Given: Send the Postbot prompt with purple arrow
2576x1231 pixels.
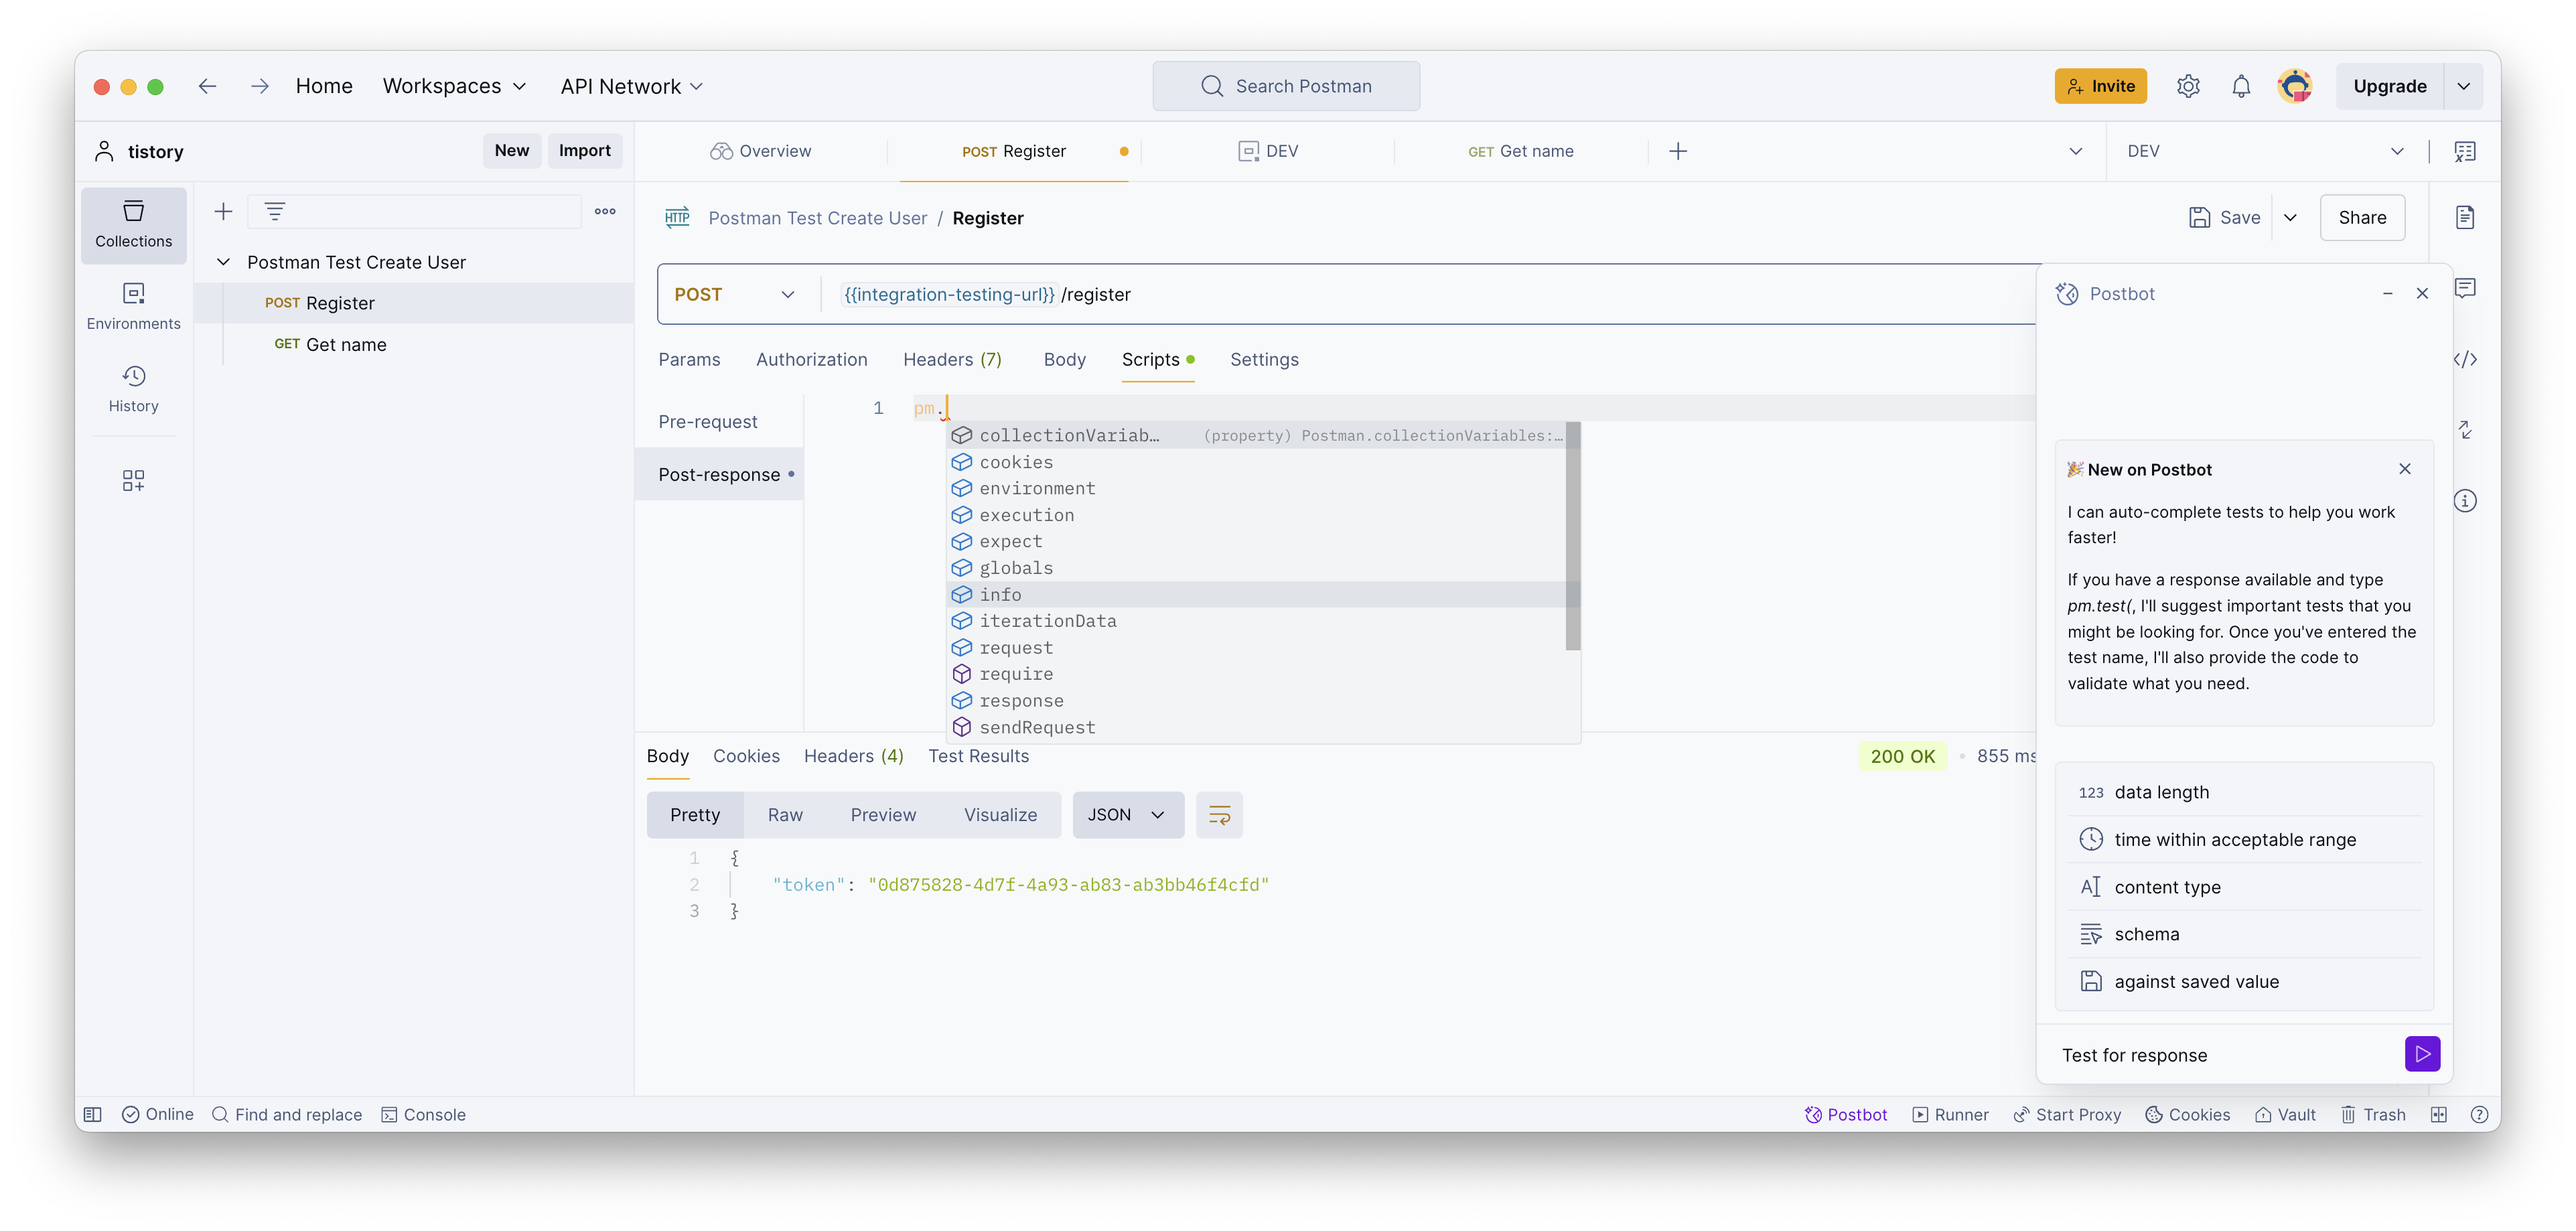Looking at the screenshot, I should (2421, 1054).
